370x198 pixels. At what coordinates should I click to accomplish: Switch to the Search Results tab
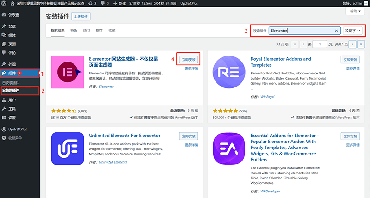57,31
